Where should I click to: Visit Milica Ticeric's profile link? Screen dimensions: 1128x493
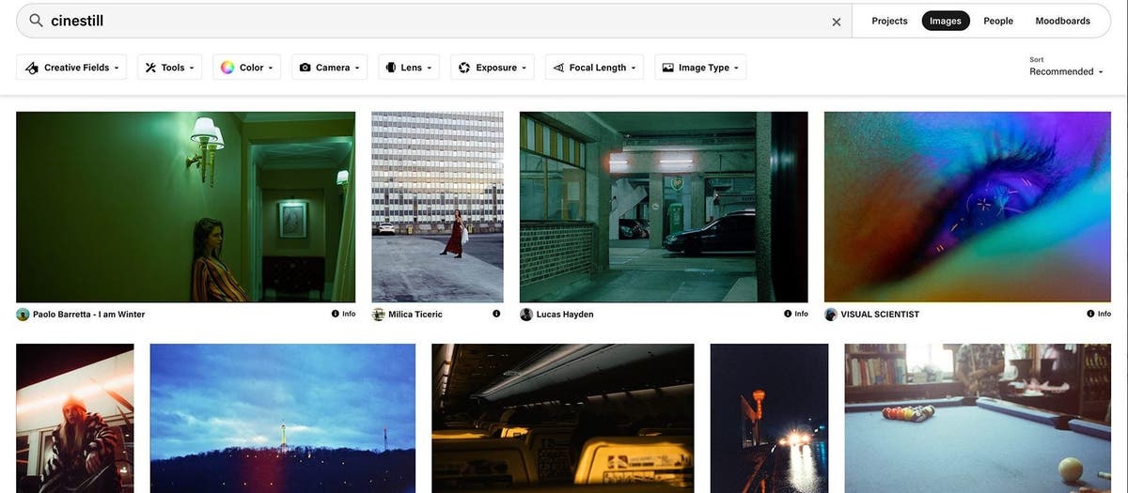(x=415, y=315)
